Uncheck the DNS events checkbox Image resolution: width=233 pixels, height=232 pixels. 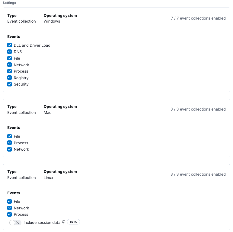point(10,52)
